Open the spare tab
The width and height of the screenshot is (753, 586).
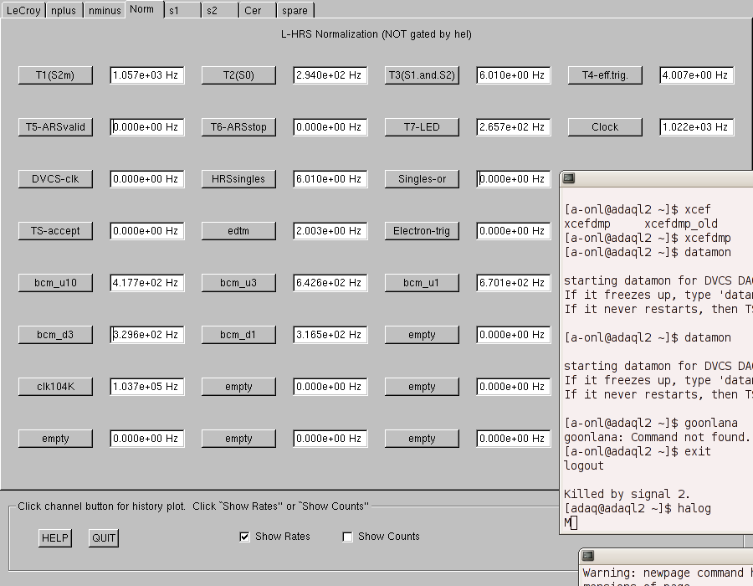[x=295, y=10]
